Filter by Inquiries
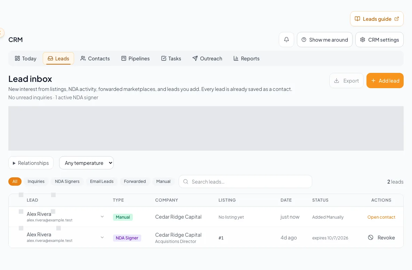 pos(36,181)
